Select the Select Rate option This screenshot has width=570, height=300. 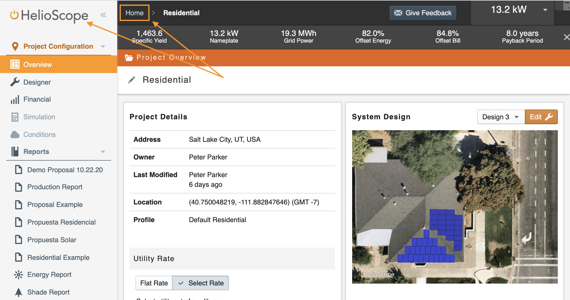200,283
